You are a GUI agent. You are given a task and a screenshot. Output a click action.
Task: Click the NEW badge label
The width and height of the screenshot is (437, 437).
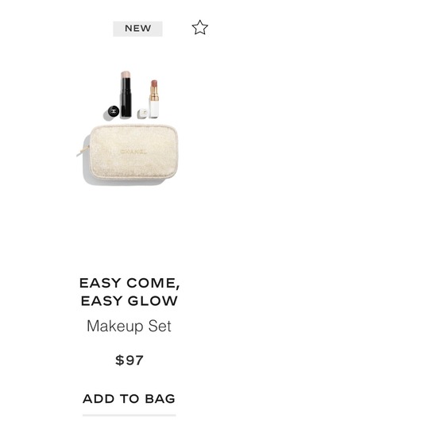pyautogui.click(x=137, y=29)
